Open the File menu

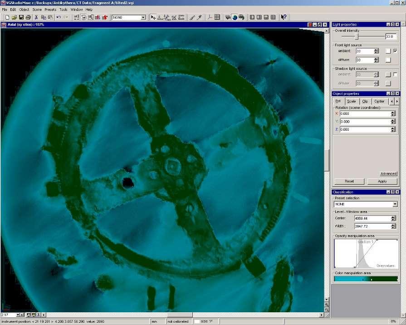[5, 10]
